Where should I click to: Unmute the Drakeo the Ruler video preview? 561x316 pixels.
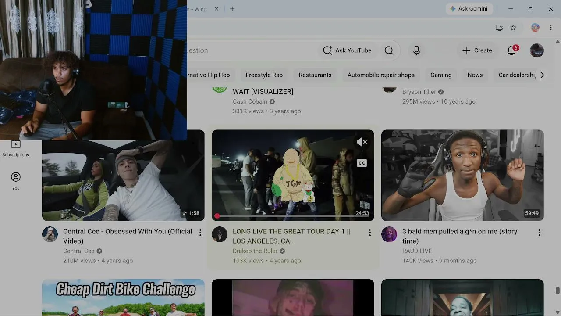[362, 142]
